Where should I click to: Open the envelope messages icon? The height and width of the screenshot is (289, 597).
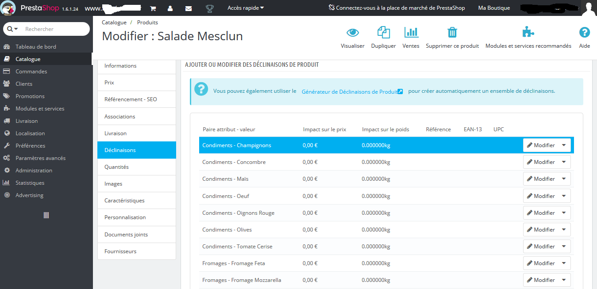tap(188, 8)
